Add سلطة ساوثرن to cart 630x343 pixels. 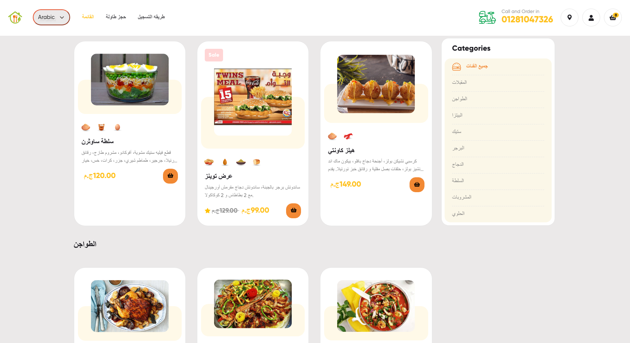(170, 176)
